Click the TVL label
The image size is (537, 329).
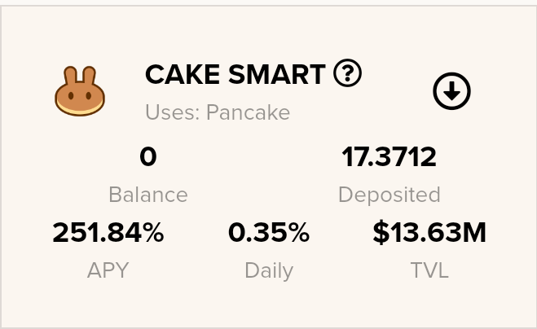click(x=429, y=270)
